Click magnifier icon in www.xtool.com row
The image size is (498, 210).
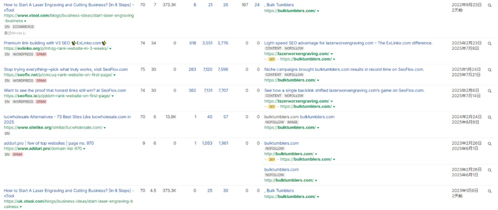click(x=490, y=5)
